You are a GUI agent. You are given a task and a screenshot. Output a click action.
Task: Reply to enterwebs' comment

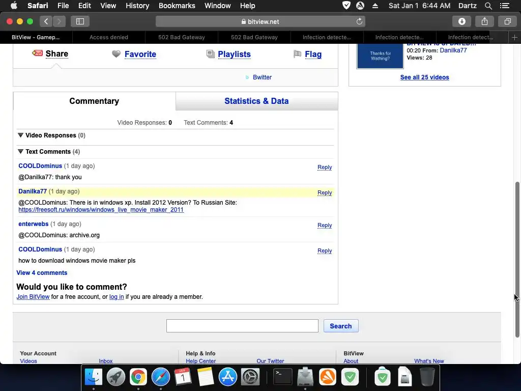coord(325,226)
